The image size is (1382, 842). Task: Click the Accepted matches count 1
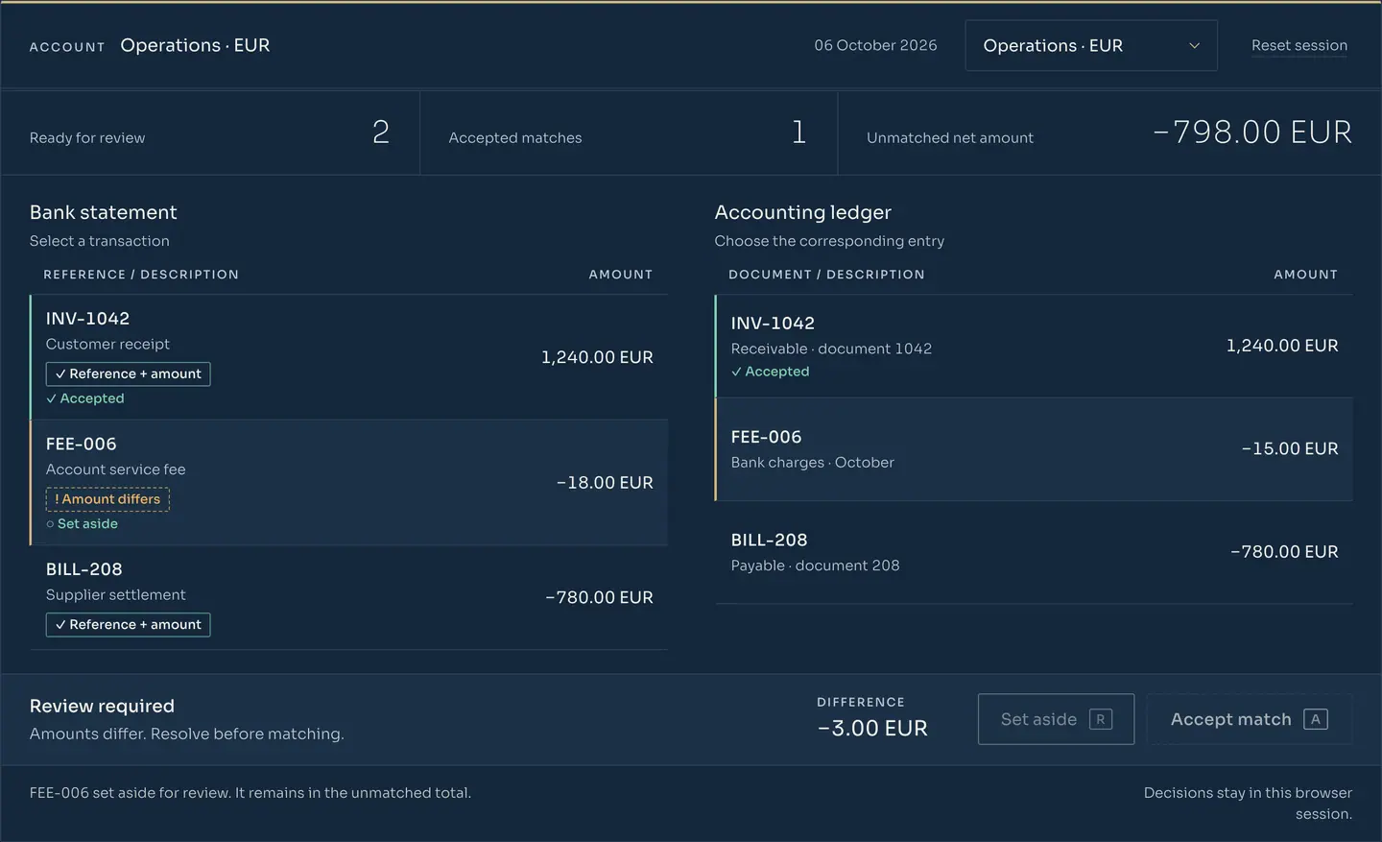798,132
